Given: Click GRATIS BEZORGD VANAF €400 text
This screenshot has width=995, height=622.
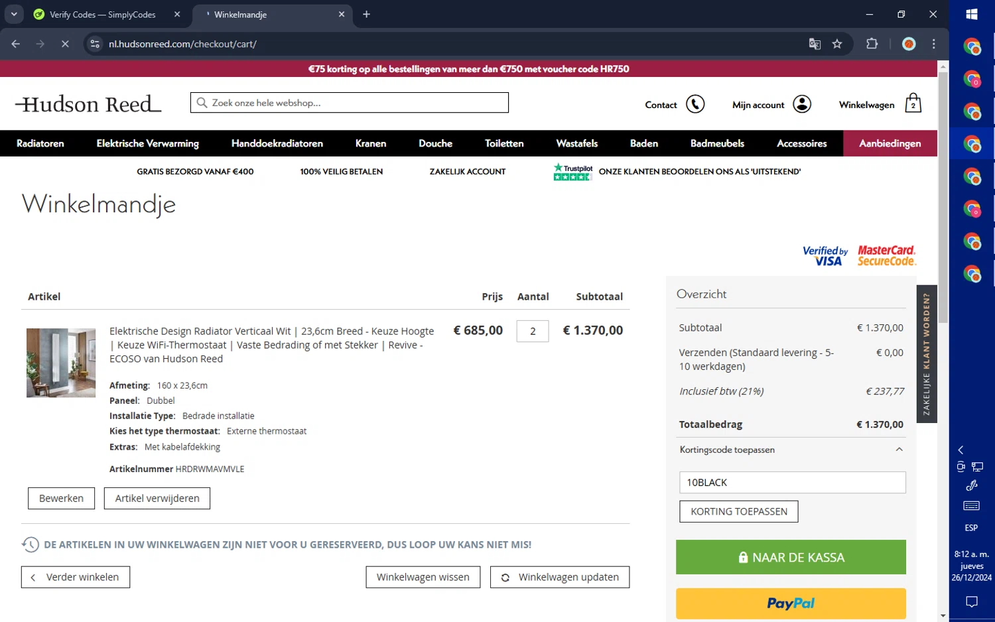Looking at the screenshot, I should [x=195, y=172].
